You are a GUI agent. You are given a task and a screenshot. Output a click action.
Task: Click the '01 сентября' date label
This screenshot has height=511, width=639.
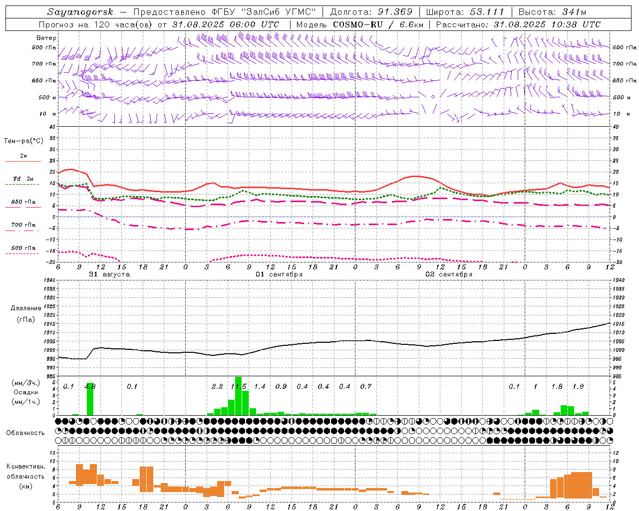click(279, 274)
